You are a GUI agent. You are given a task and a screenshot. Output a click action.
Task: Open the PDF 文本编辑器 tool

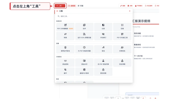pyautogui.click(x=65, y=27)
